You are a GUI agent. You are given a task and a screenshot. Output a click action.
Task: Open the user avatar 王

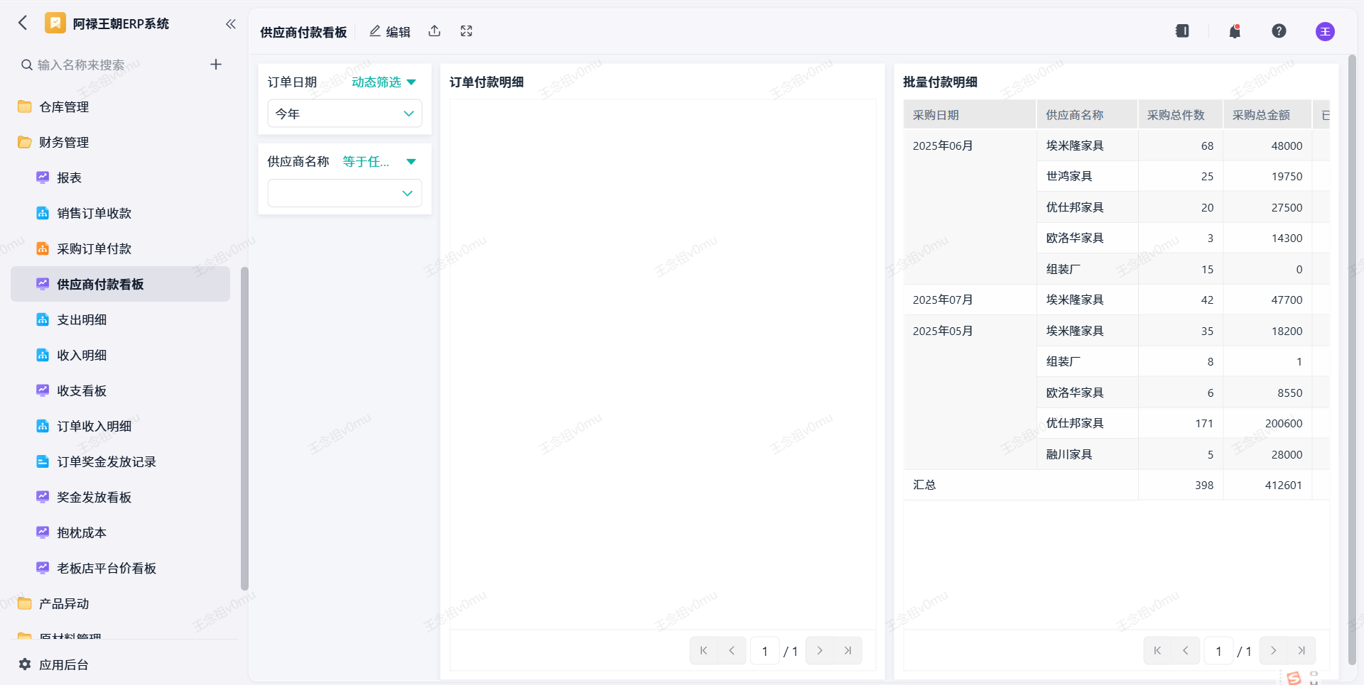tap(1325, 31)
